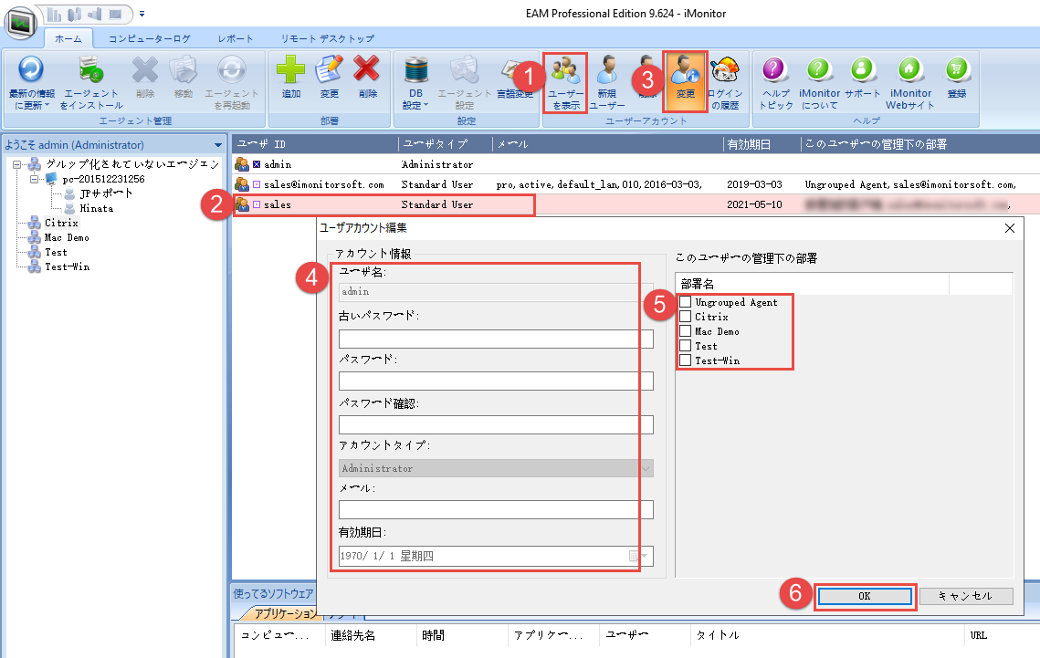Click the 部署名 list column header
This screenshot has height=658, width=1040.
point(812,284)
